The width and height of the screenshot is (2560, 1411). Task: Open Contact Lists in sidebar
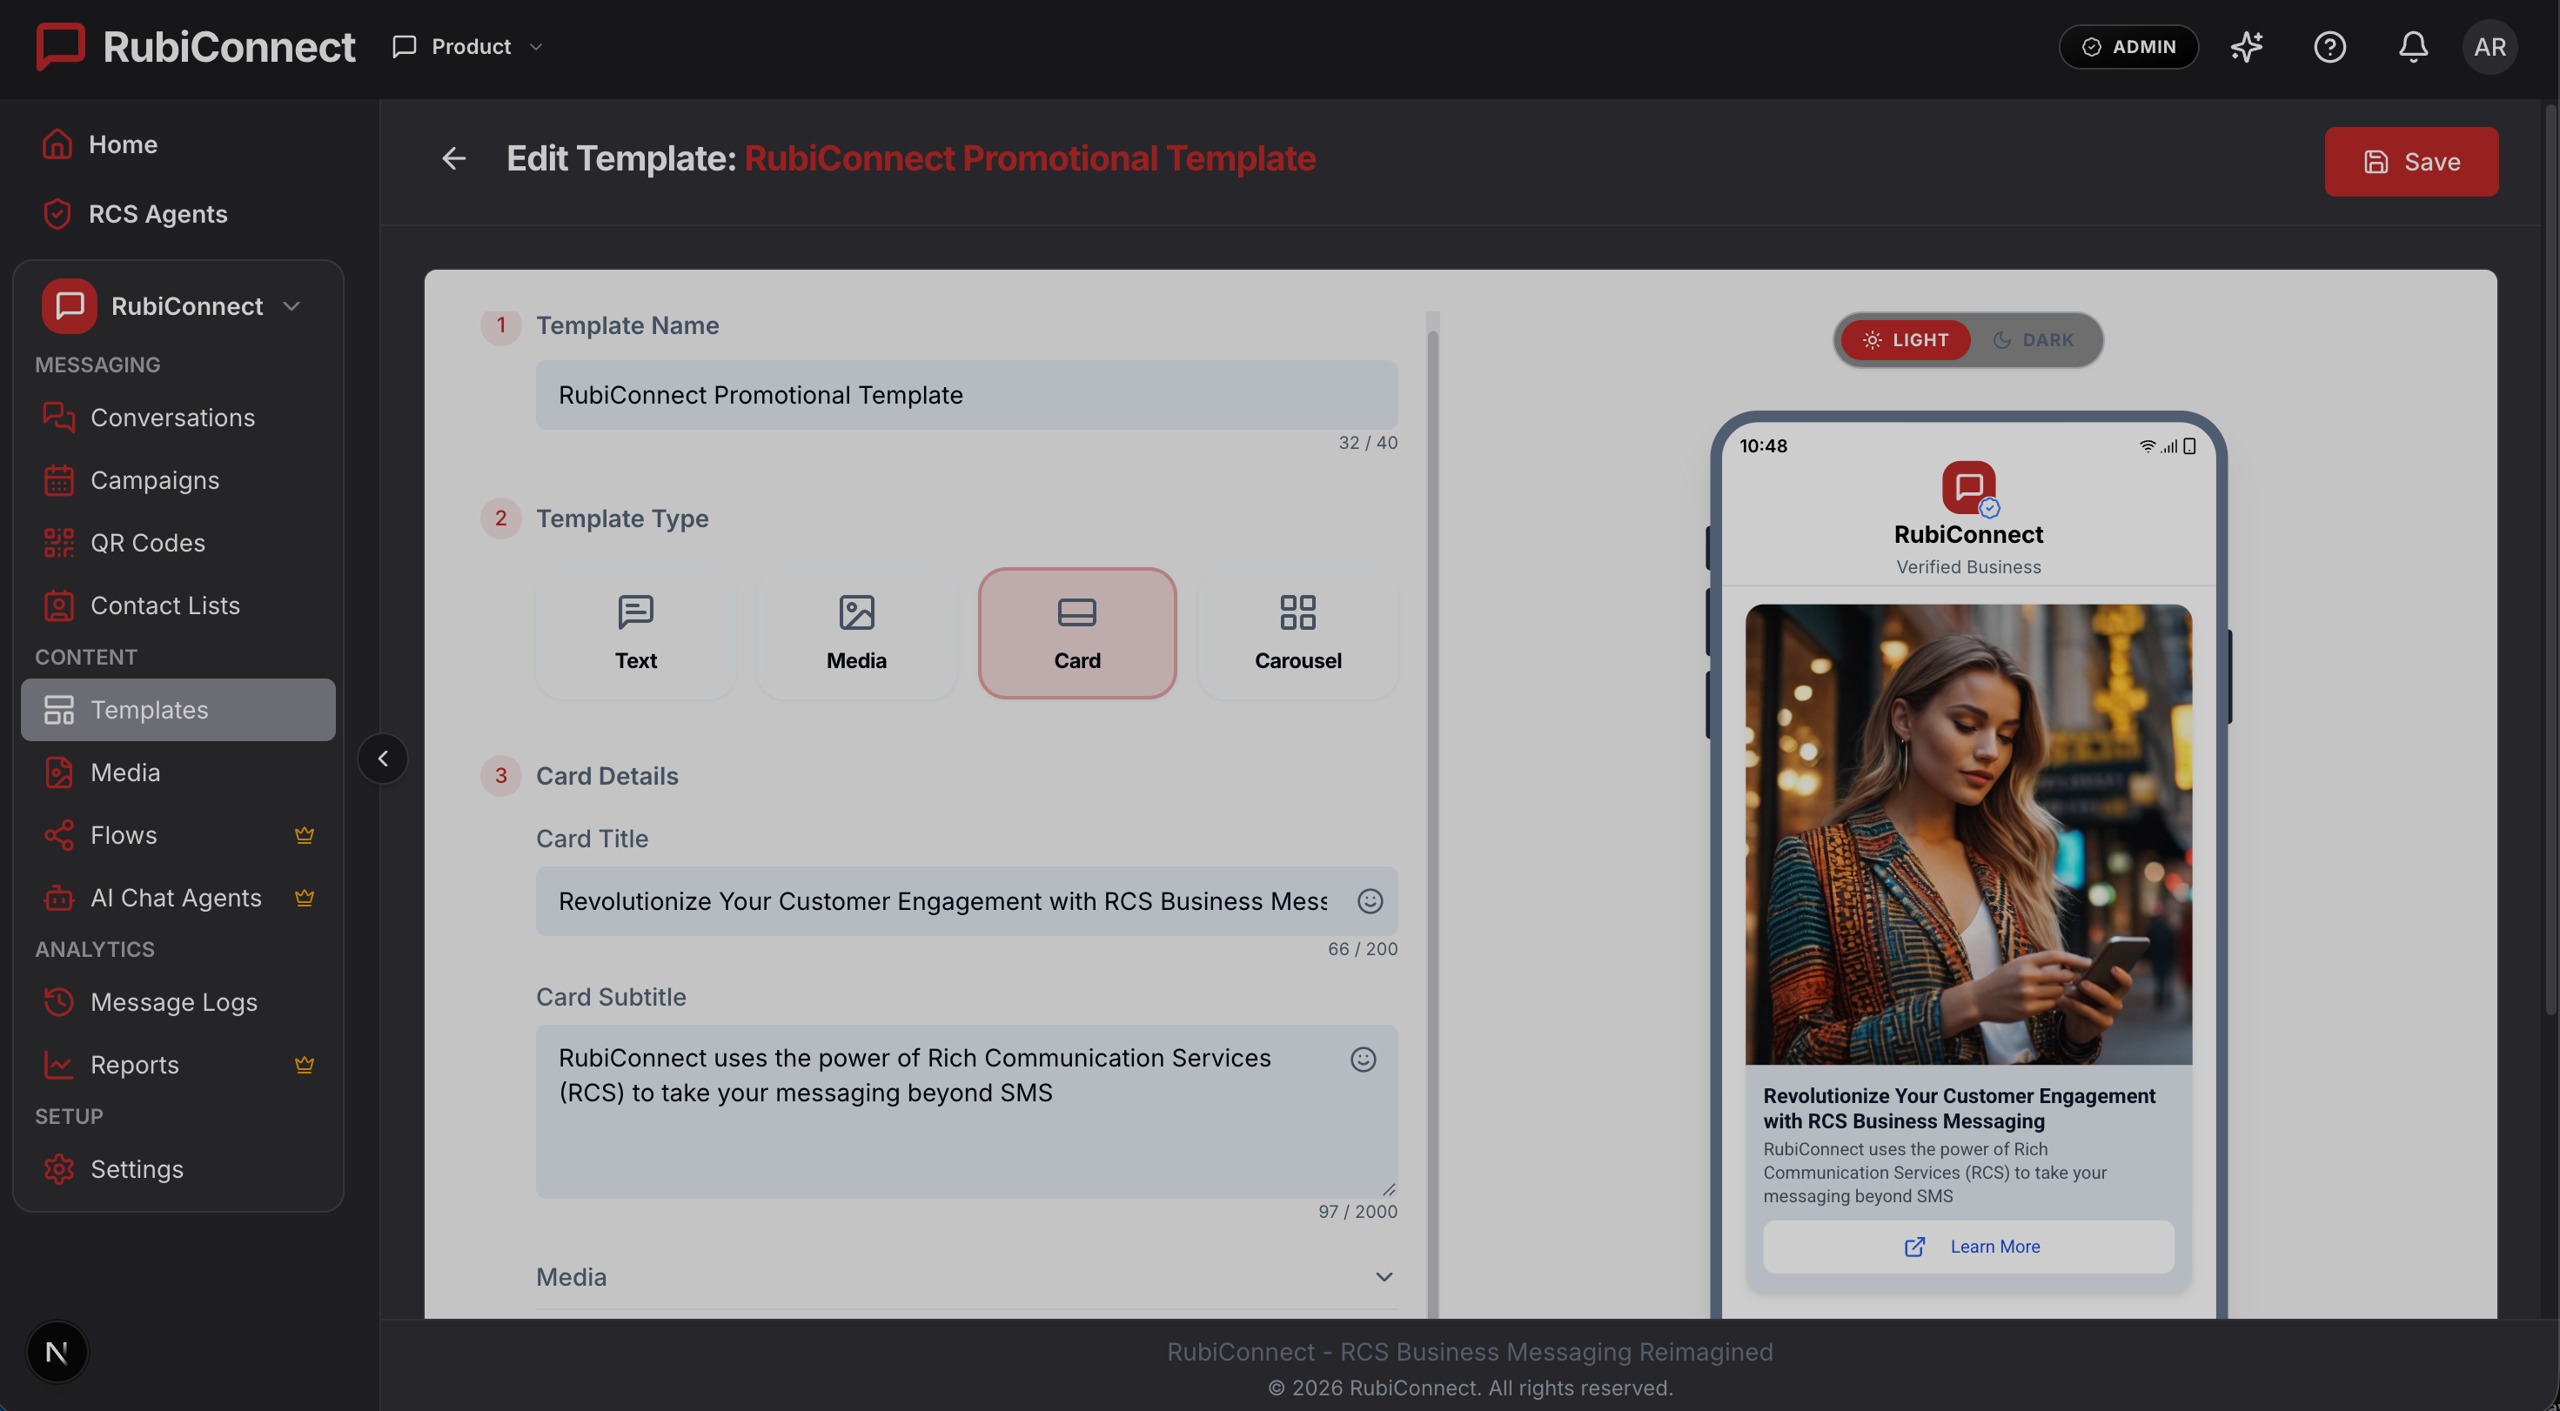pyautogui.click(x=178, y=605)
